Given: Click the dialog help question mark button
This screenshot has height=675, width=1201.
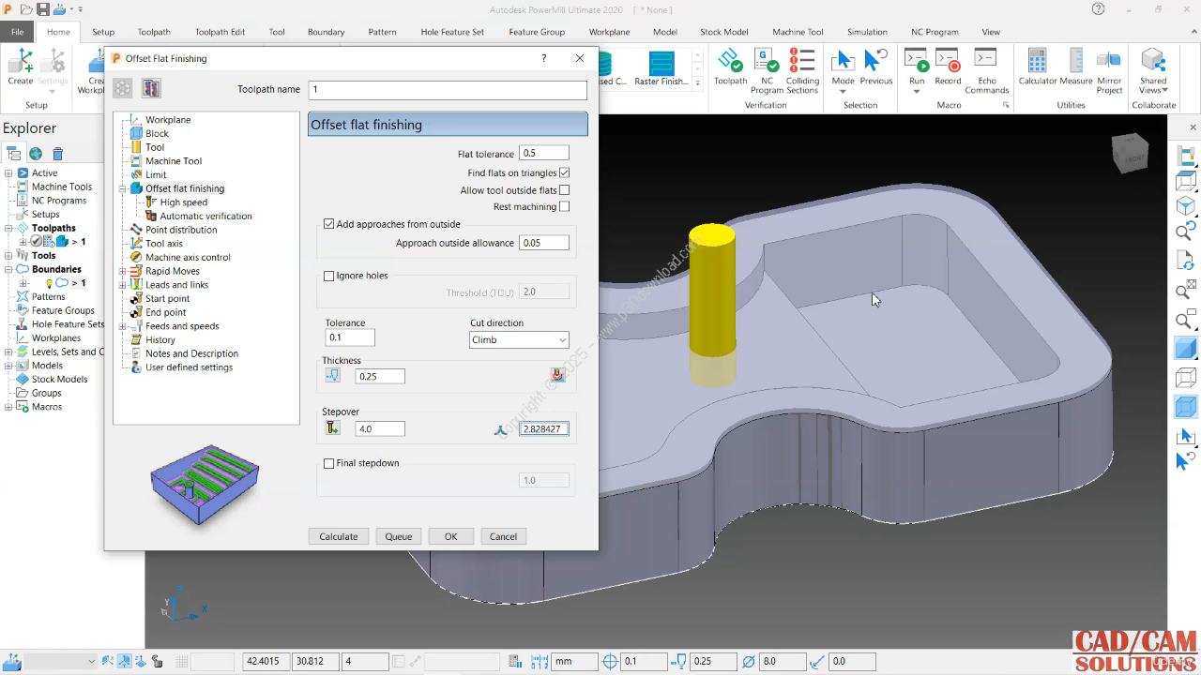Looking at the screenshot, I should [x=543, y=58].
